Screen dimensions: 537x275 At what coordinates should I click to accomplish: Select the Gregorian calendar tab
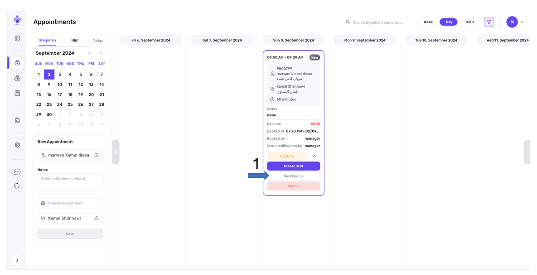pyautogui.click(x=47, y=40)
